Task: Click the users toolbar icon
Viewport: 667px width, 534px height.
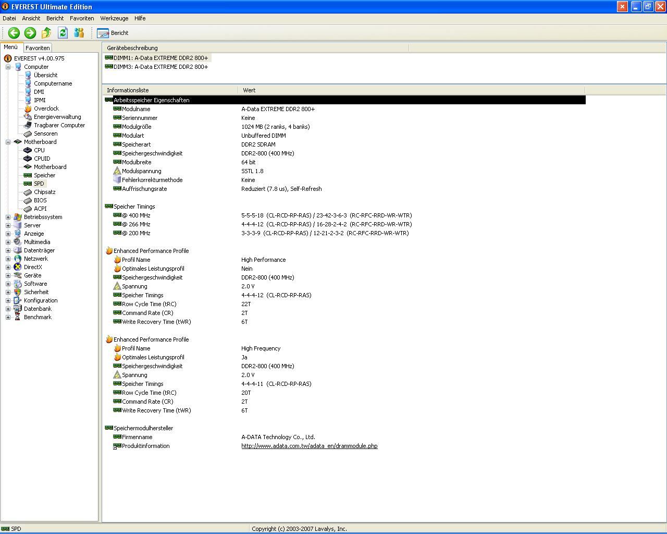Action: 79,33
